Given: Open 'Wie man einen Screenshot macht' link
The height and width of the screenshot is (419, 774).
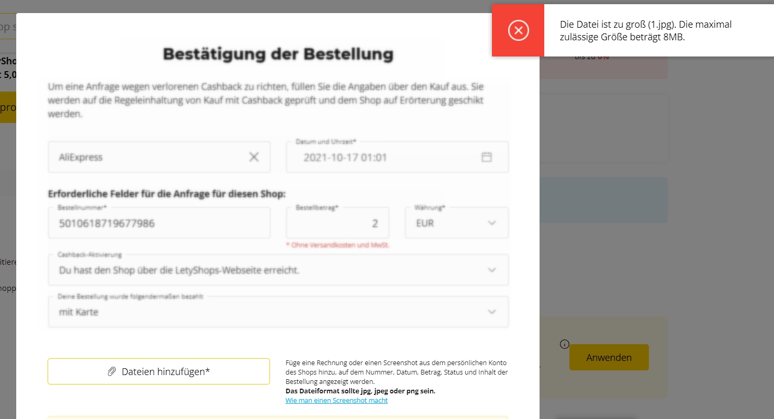Looking at the screenshot, I should 336,401.
